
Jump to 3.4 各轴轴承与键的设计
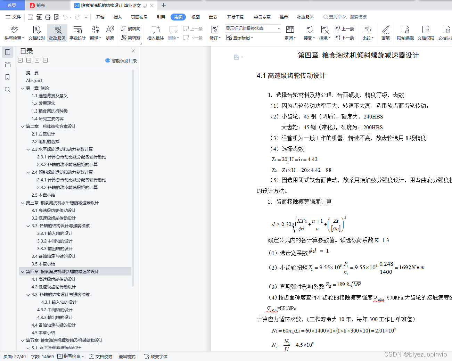[54, 256]
